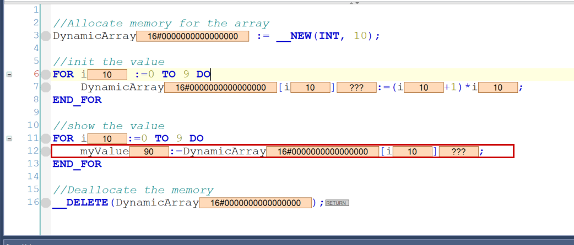Click the __DELETE keyword on line 16
Viewport: 574px width, 245px height.
(x=80, y=203)
